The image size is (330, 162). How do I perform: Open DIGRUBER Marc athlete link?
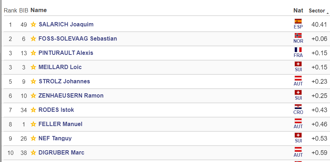62,152
